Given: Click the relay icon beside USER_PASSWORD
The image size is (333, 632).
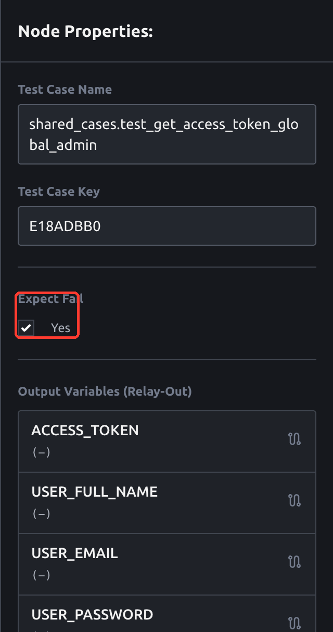Looking at the screenshot, I should tap(294, 624).
